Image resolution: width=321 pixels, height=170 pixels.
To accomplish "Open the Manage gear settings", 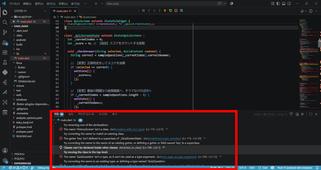I will tap(5, 160).
